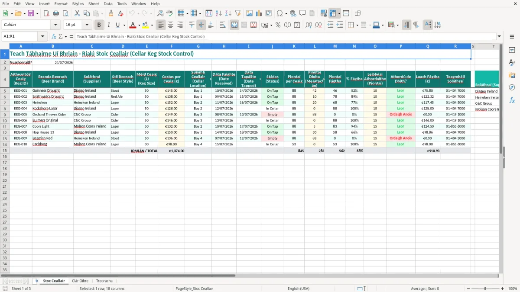Open the background color dropdown arrow
520x292 pixels.
point(151,25)
